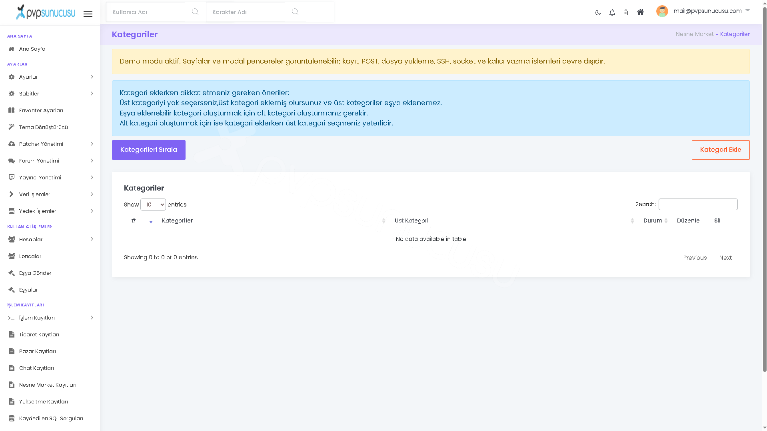This screenshot has width=767, height=431.
Task: Focus the table Search input field
Action: point(698,204)
